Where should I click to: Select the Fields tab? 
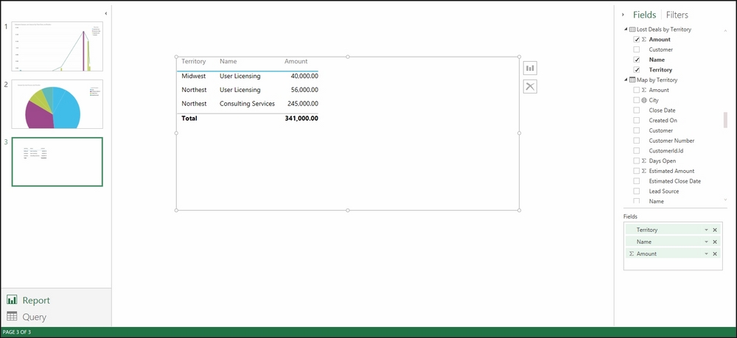point(644,15)
